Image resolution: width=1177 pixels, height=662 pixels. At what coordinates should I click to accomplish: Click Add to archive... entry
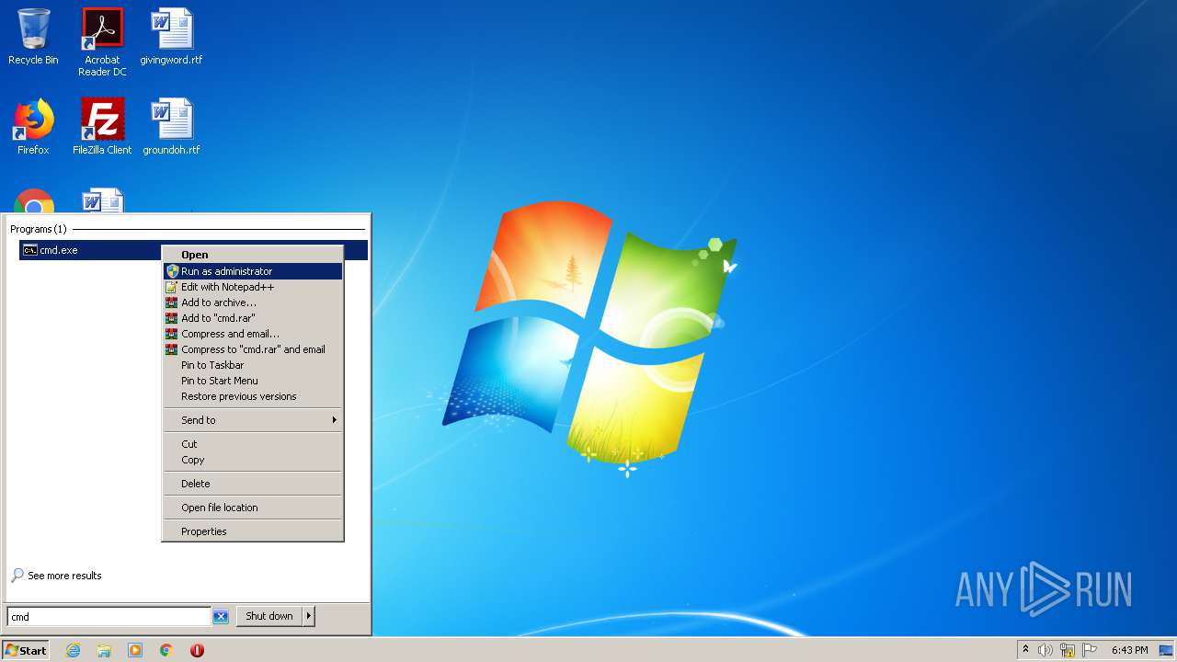pyautogui.click(x=253, y=302)
